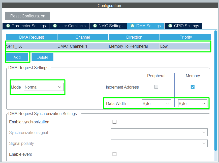Click the User Constants green check icon
Viewport: 219px width, 163px height.
click(x=55, y=26)
